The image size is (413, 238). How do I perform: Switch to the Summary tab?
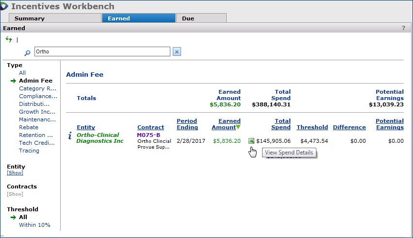point(29,18)
